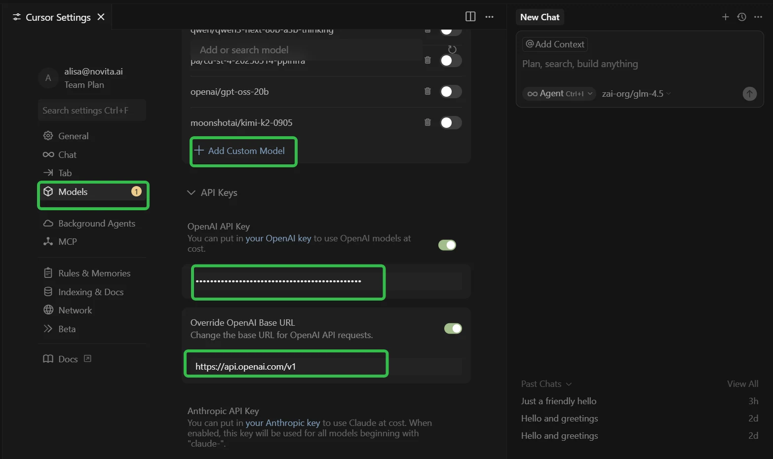Click the chat prompt input area
773x459 pixels.
tap(640, 64)
